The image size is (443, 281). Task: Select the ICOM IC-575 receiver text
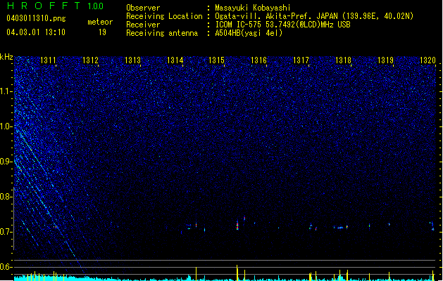pyautogui.click(x=282, y=25)
